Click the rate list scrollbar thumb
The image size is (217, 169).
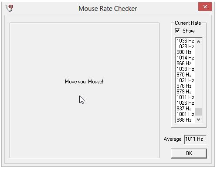198,112
